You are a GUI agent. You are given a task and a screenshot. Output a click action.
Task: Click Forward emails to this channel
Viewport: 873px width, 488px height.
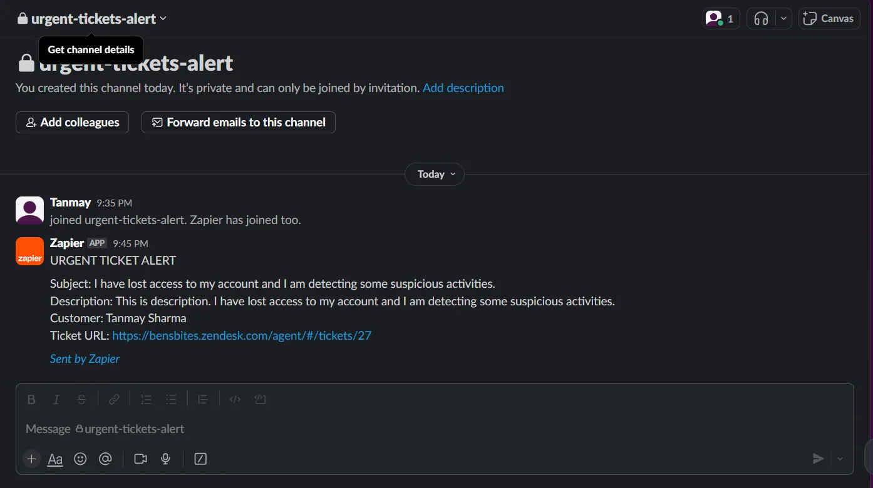click(239, 123)
